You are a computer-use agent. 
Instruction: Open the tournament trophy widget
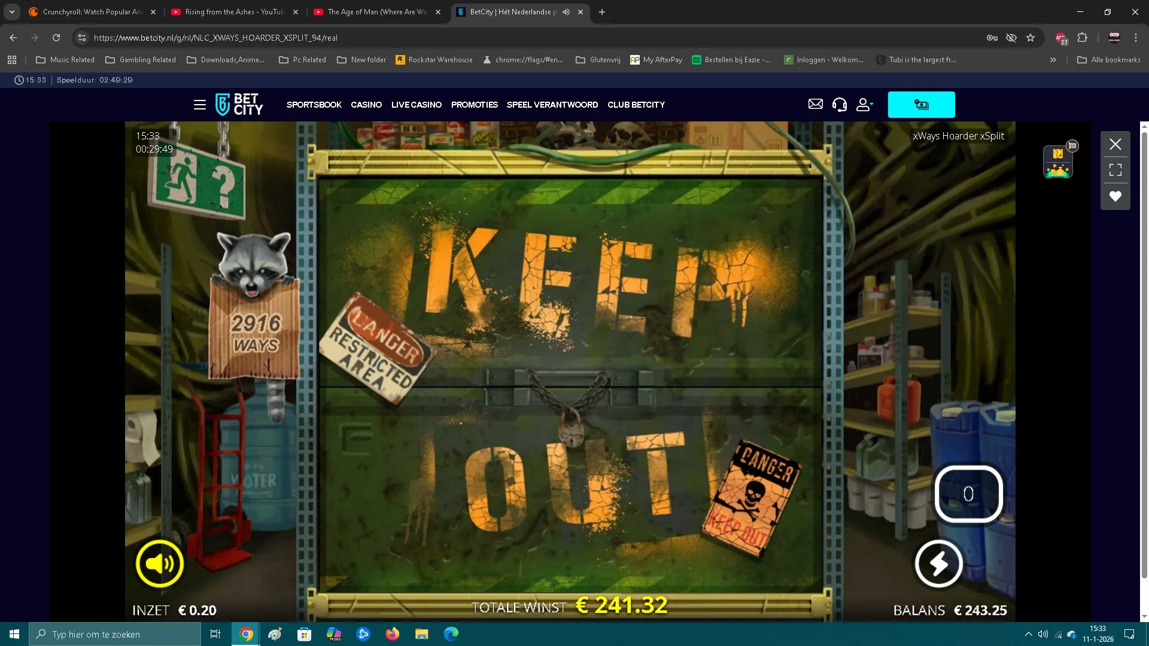coord(1058,161)
